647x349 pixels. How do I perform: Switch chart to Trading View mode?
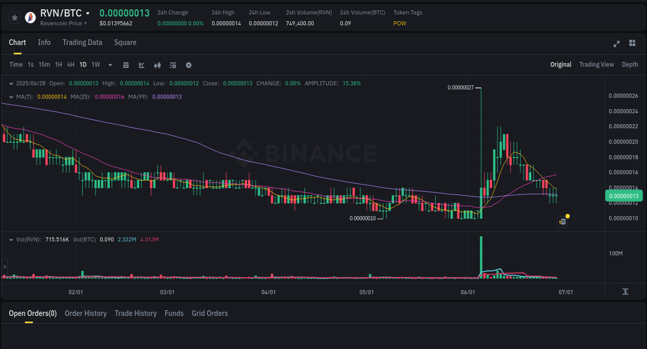pyautogui.click(x=596, y=64)
